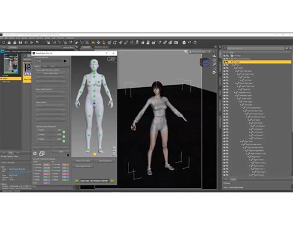
Task: Open the Create menu
Action: pyautogui.click(x=12, y=38)
